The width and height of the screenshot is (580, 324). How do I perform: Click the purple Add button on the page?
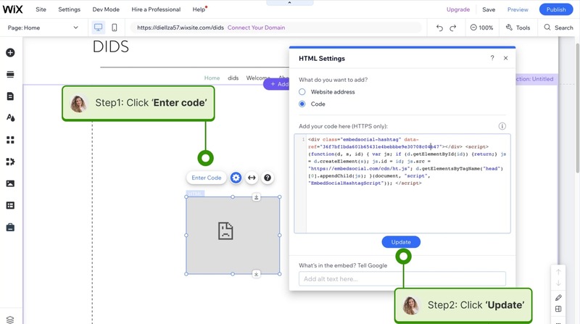(277, 84)
